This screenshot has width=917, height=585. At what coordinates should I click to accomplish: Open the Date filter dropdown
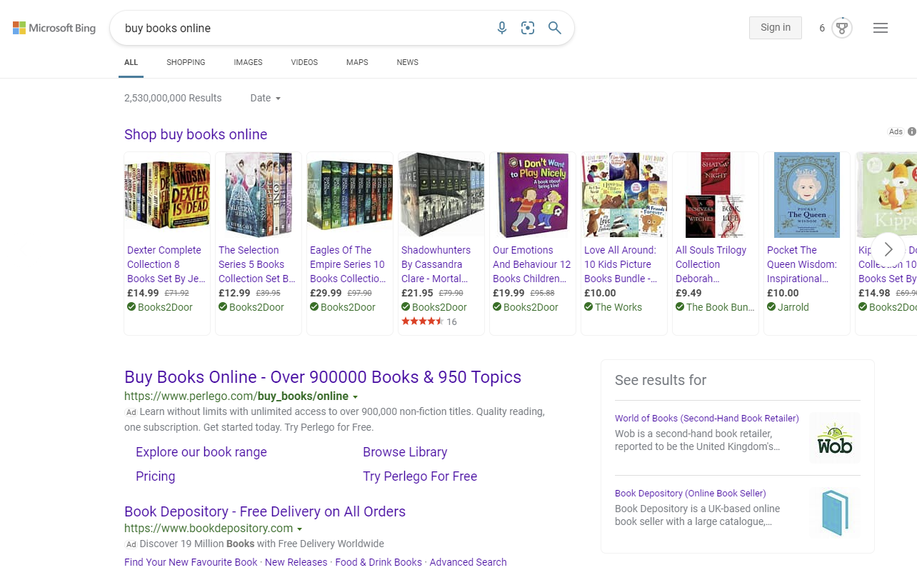[264, 98]
